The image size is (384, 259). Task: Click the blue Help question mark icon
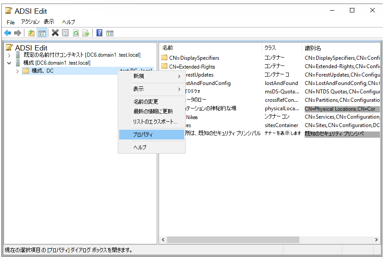(99, 33)
